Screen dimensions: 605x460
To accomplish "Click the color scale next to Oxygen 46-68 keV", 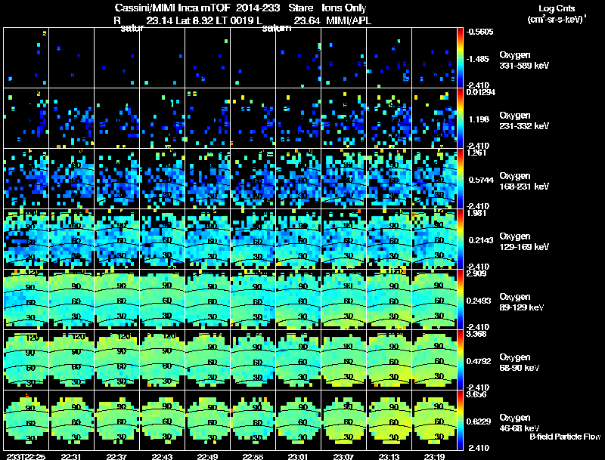I will click(460, 420).
